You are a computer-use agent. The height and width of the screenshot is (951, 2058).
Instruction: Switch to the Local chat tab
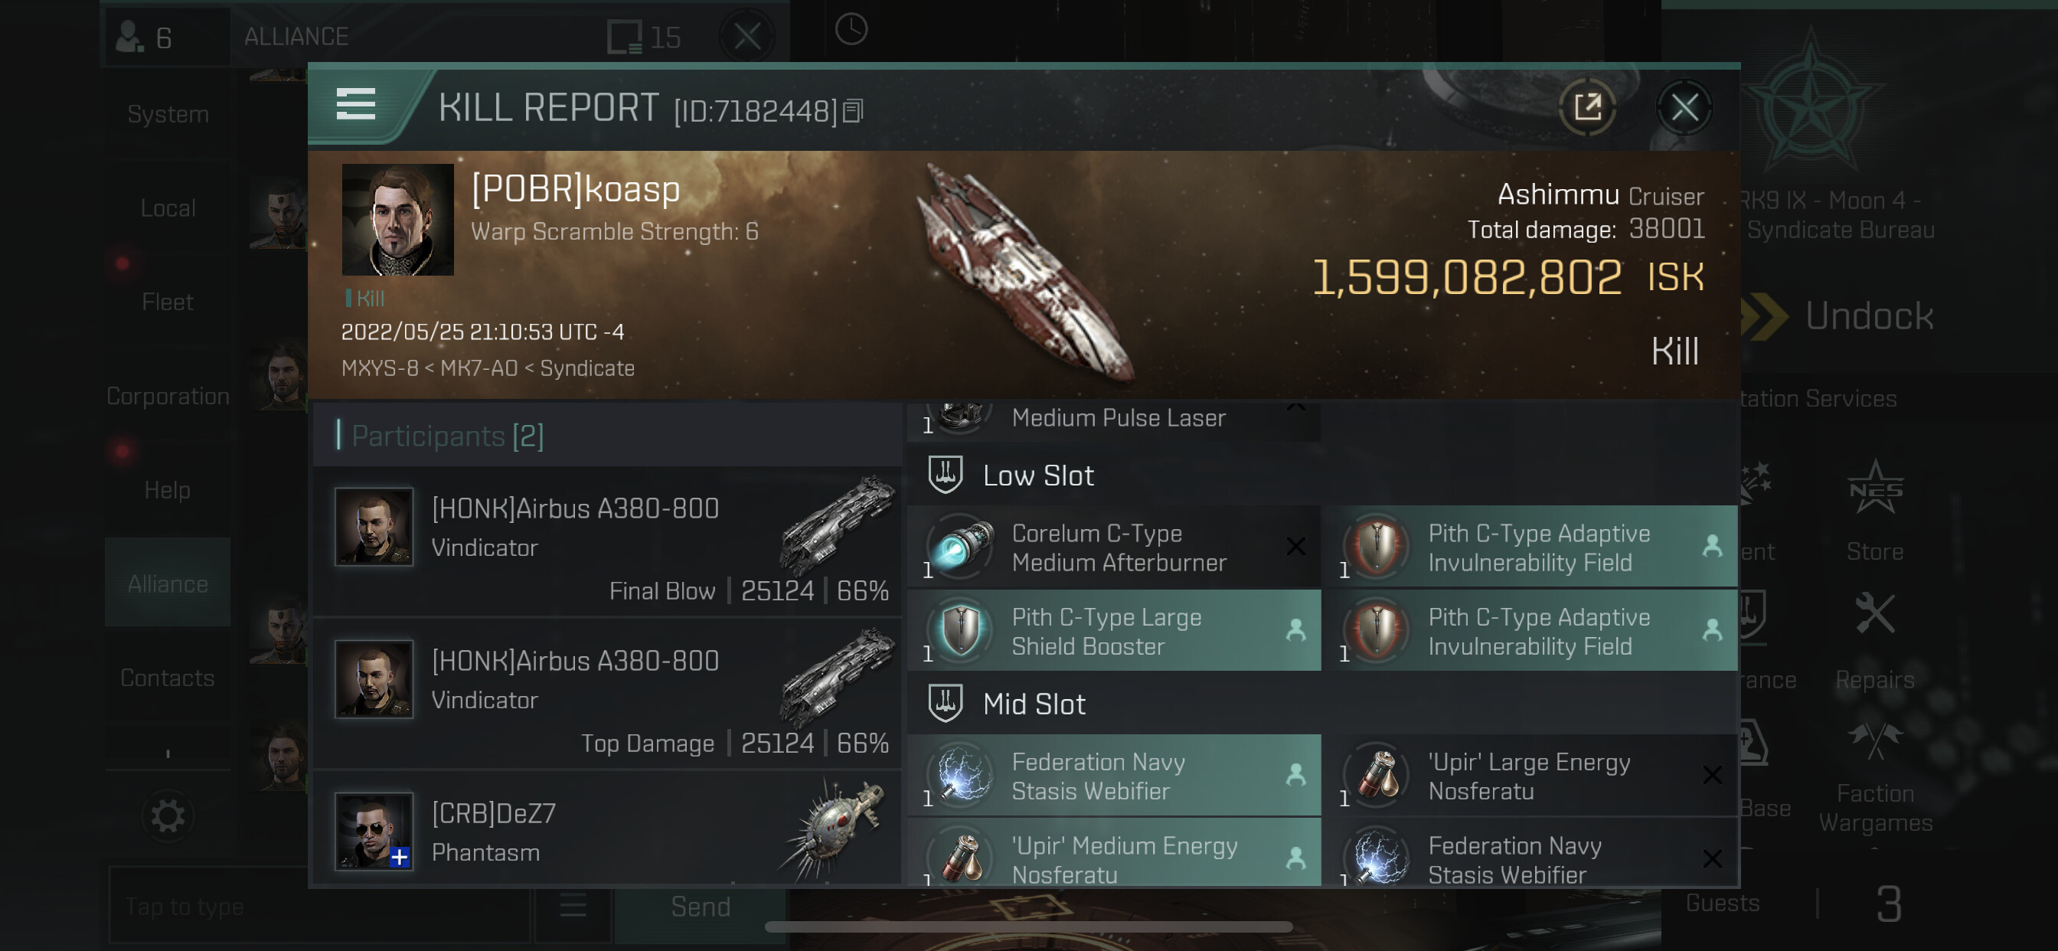pyautogui.click(x=167, y=208)
